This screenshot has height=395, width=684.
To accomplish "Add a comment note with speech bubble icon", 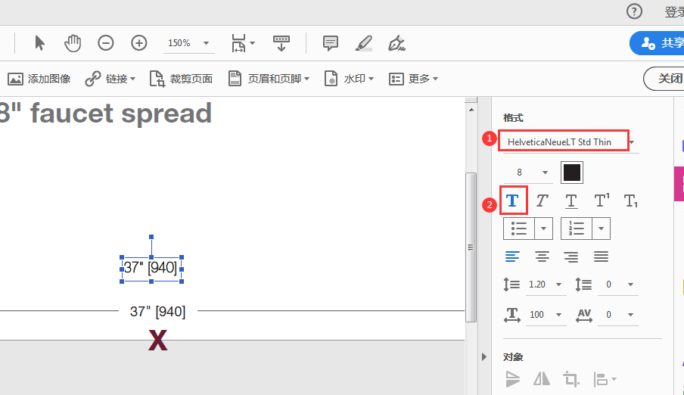I will click(331, 43).
